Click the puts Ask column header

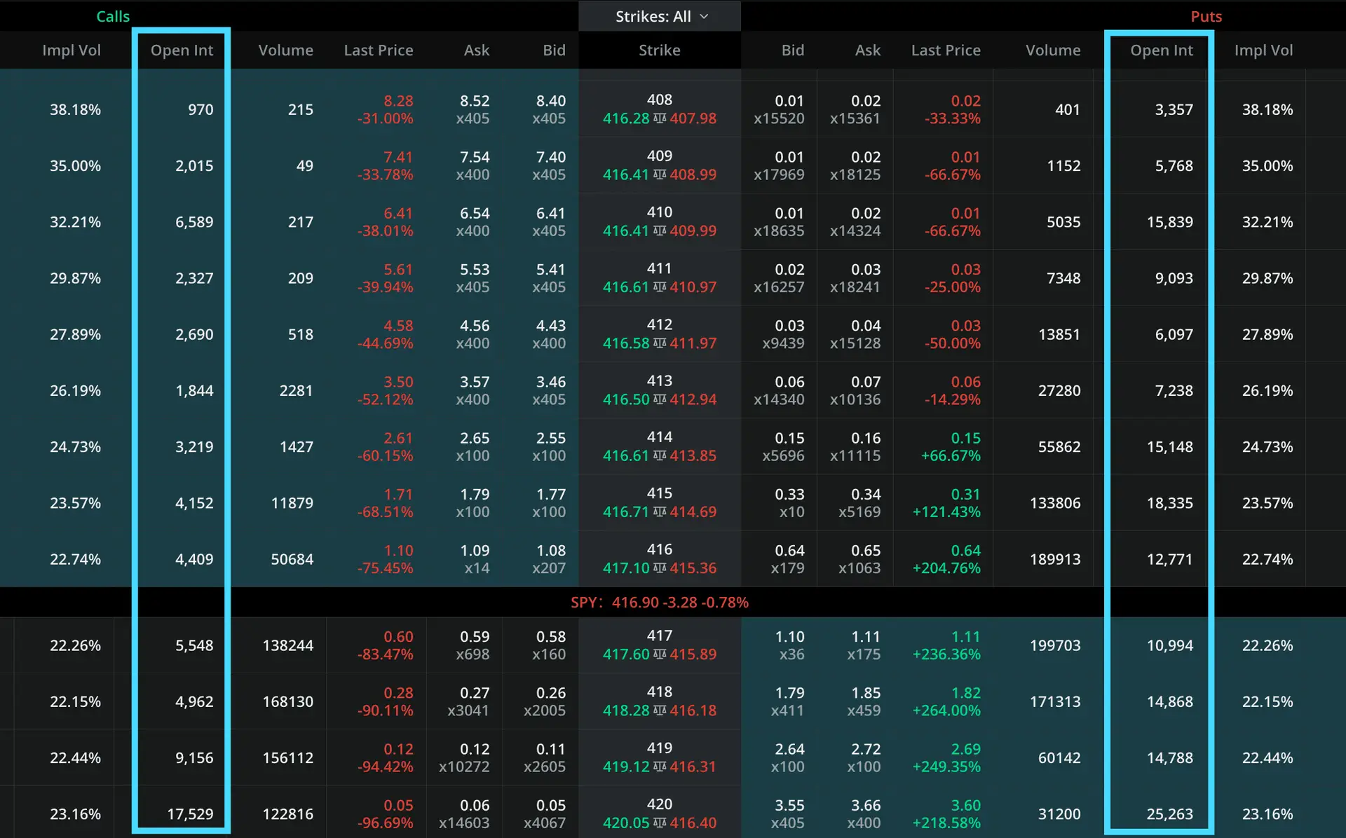click(867, 50)
